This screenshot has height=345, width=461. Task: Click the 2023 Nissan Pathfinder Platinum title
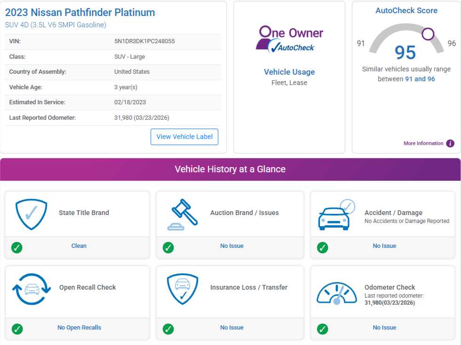click(80, 12)
